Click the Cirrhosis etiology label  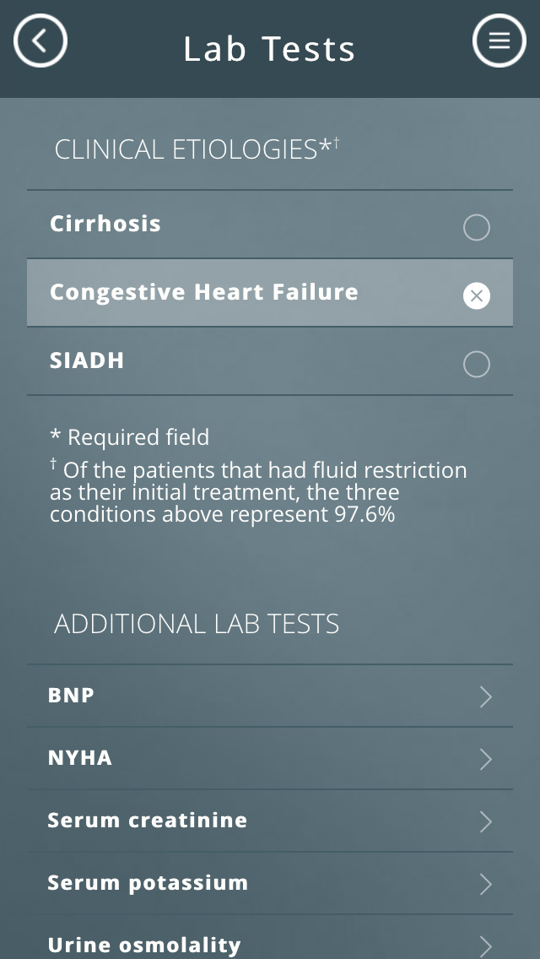pyautogui.click(x=105, y=224)
